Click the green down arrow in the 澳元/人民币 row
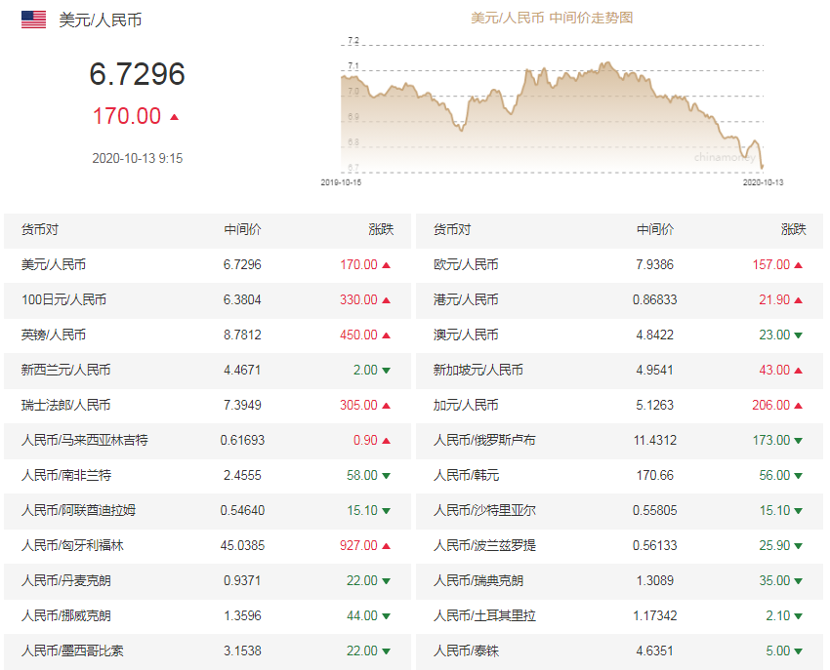 799,335
